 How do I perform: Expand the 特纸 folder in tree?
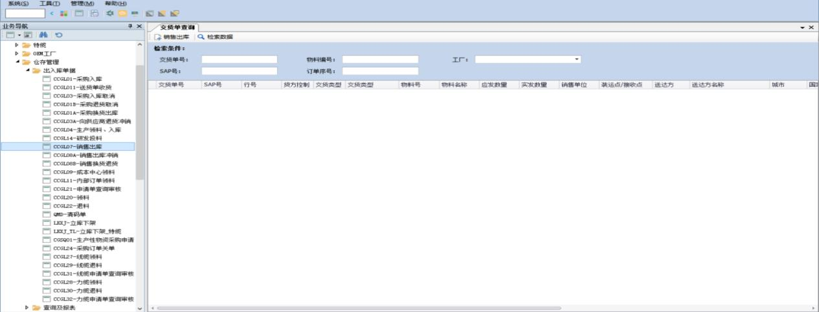coord(17,45)
